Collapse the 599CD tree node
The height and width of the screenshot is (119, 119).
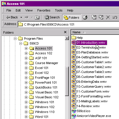pos(21,43)
